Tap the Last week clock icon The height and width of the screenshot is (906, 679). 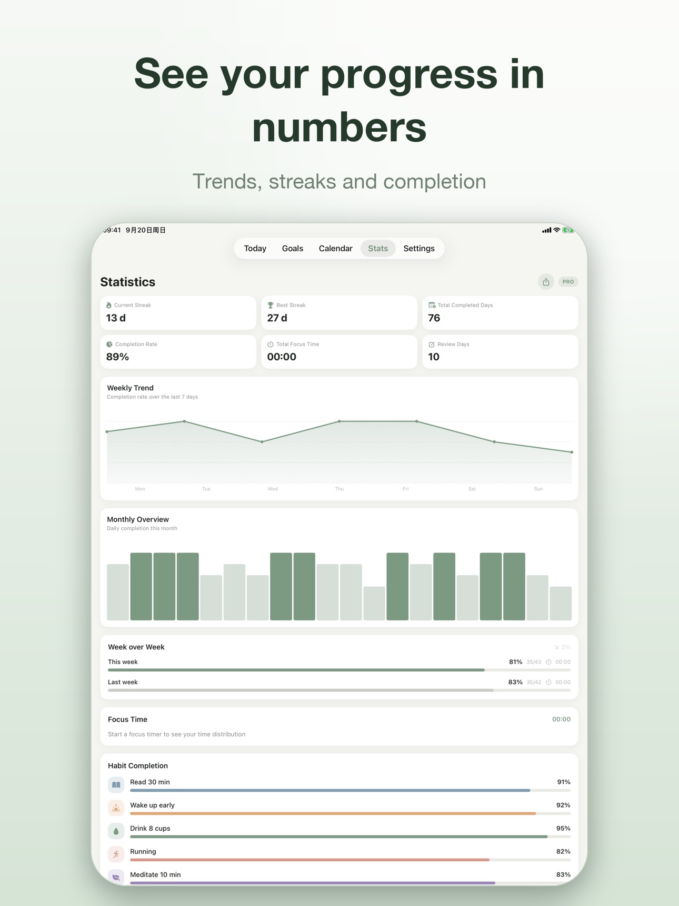[x=548, y=682]
